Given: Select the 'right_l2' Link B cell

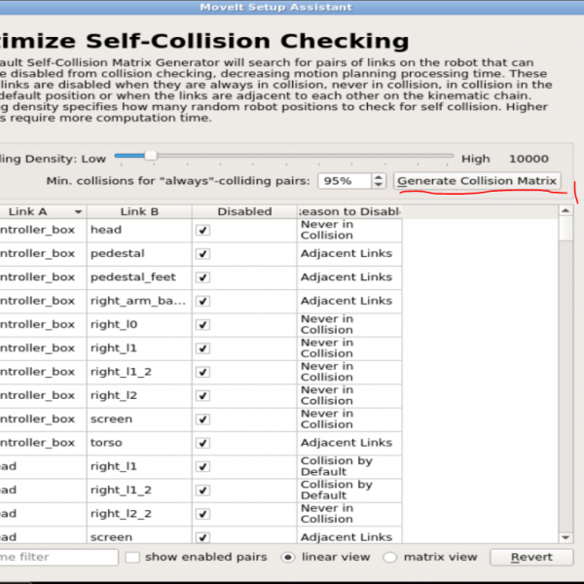Looking at the screenshot, I should coord(139,395).
